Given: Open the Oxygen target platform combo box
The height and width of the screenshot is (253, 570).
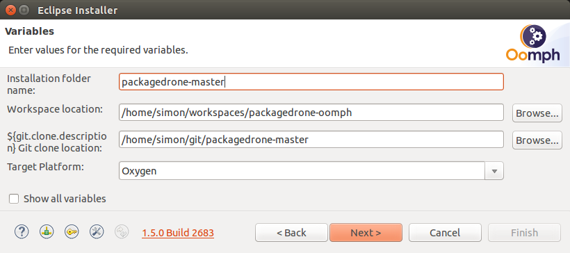Looking at the screenshot, I should tap(311, 171).
